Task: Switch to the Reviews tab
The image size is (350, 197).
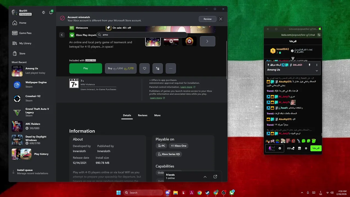Action: pos(142,115)
